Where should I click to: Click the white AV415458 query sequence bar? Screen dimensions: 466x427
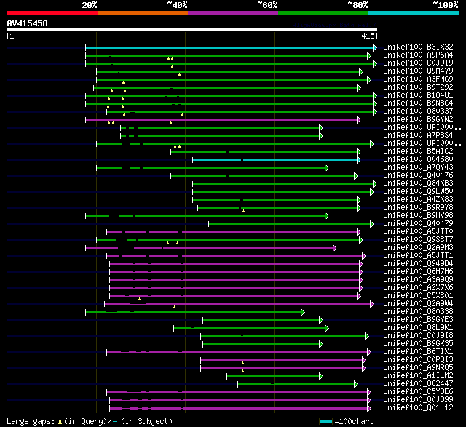coord(192,30)
